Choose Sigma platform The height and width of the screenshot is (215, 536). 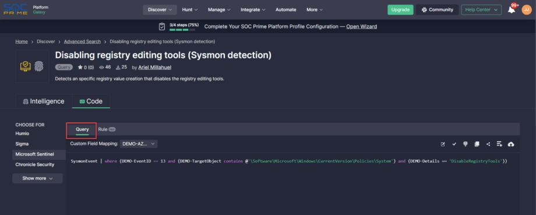tap(22, 144)
